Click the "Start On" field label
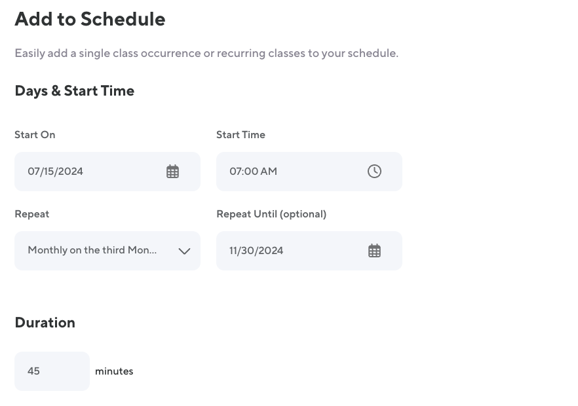The image size is (578, 406). coord(35,135)
